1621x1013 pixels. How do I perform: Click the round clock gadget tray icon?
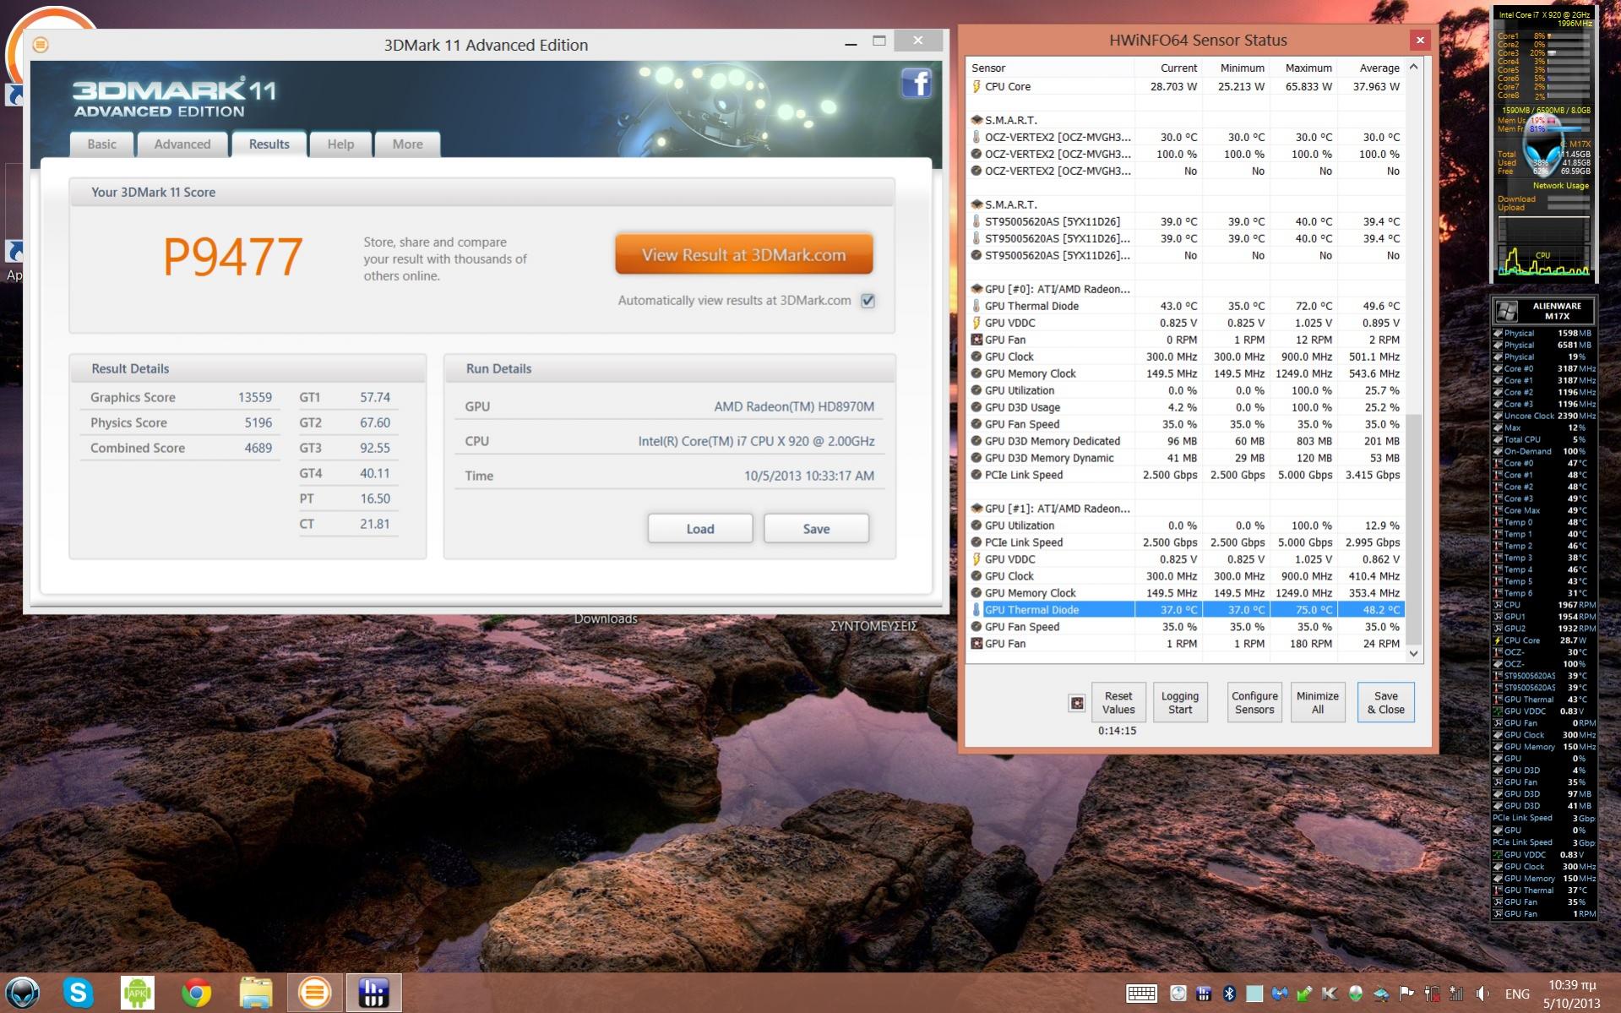click(1178, 994)
